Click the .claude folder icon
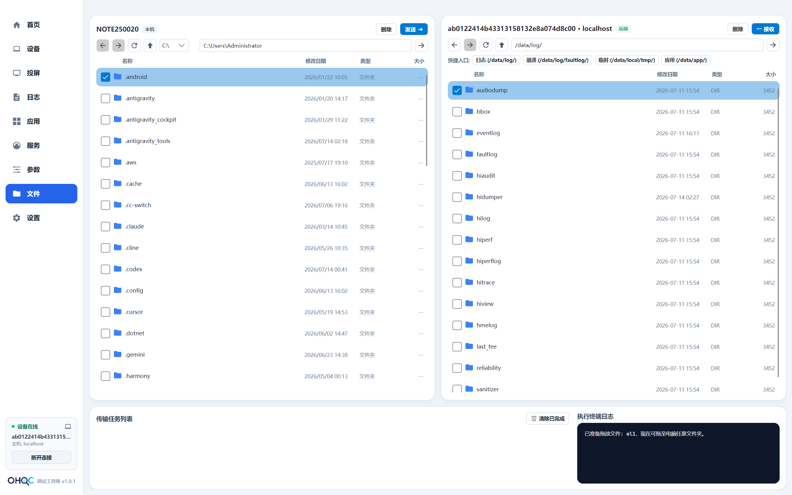 118,226
